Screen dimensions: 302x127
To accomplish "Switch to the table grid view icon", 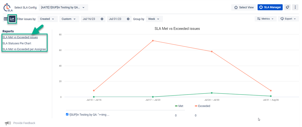I will pyautogui.click(x=6, y=19).
